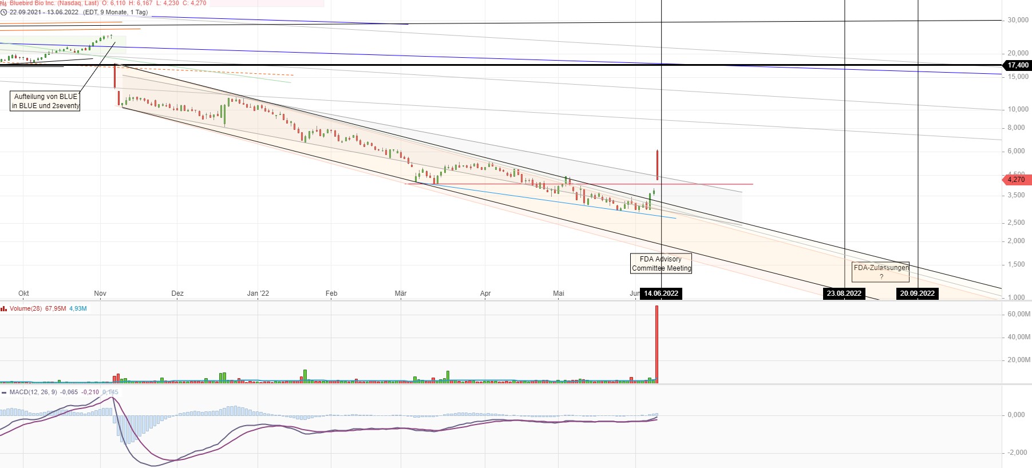Open the date range 22.09.2021 - 13.06.2022 selector

44,12
